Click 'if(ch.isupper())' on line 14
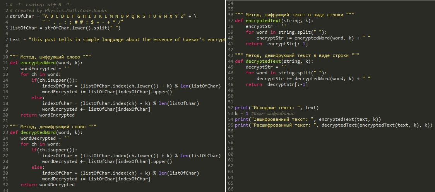Image resolution: width=435 pixels, height=192 pixels. (54, 80)
